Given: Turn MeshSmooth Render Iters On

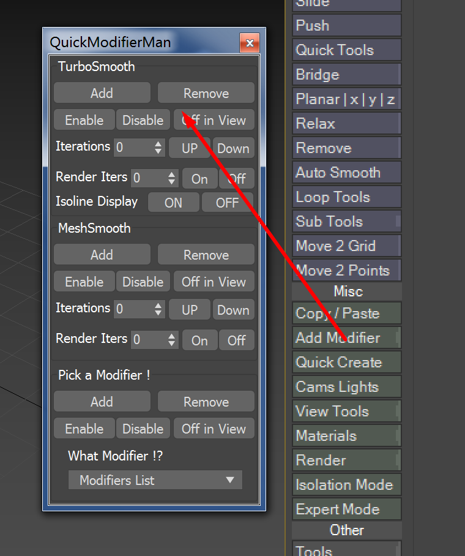Looking at the screenshot, I should [x=199, y=340].
